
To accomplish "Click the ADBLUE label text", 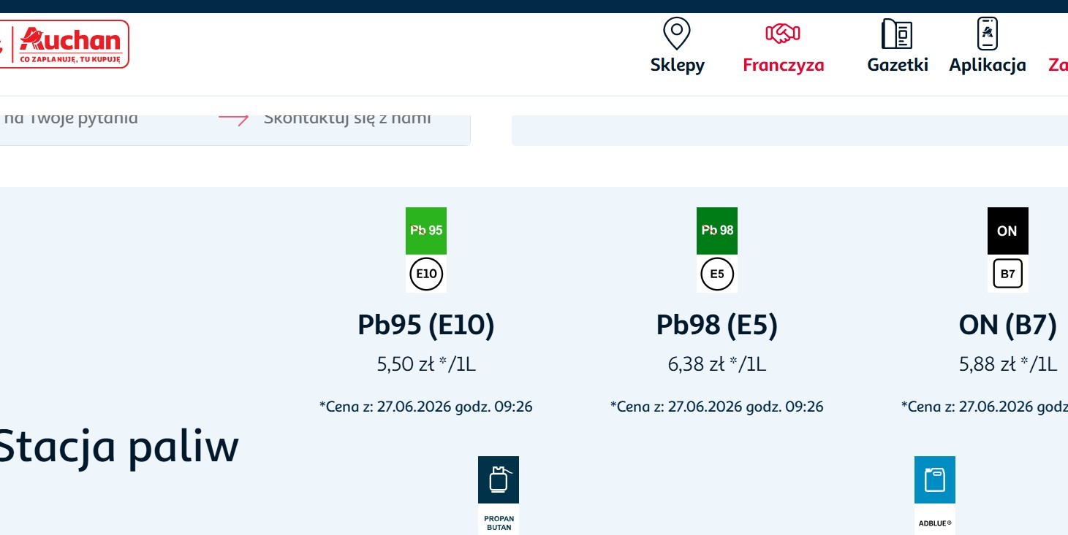I will (935, 523).
